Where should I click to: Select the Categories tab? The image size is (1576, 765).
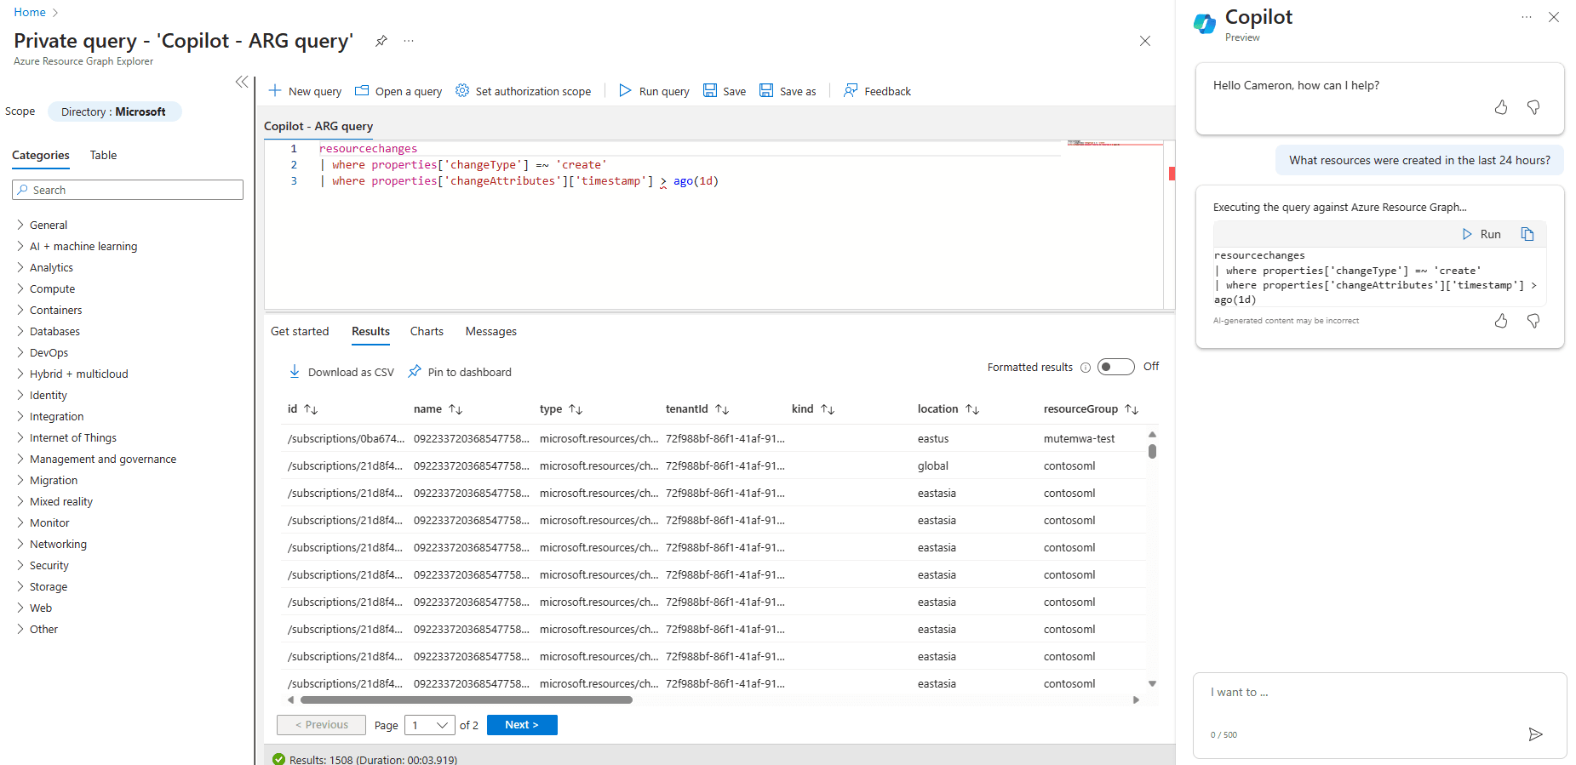41,155
